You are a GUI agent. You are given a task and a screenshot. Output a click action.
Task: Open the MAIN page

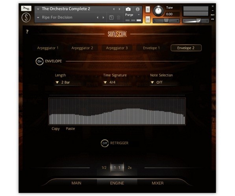pos(76,183)
